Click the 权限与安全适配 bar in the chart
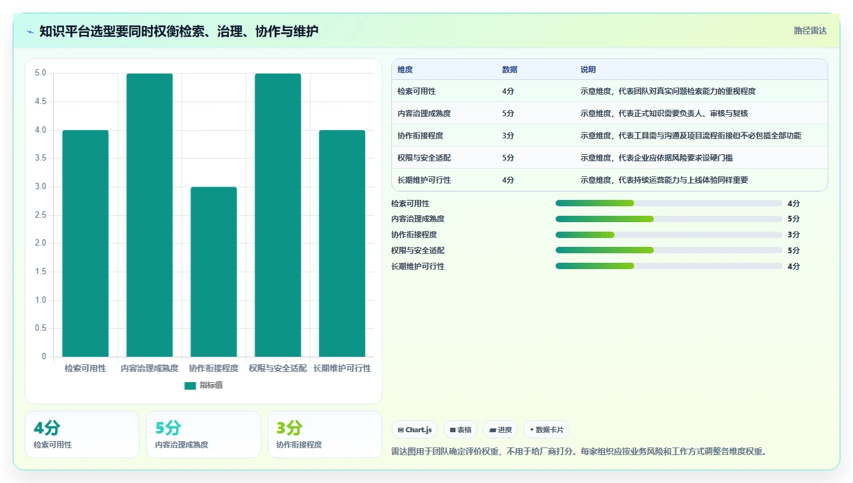The width and height of the screenshot is (853, 483). click(278, 215)
